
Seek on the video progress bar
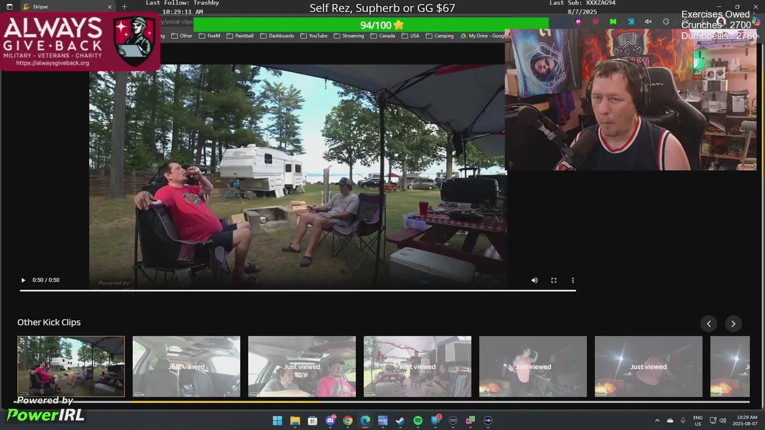pyautogui.click(x=298, y=291)
